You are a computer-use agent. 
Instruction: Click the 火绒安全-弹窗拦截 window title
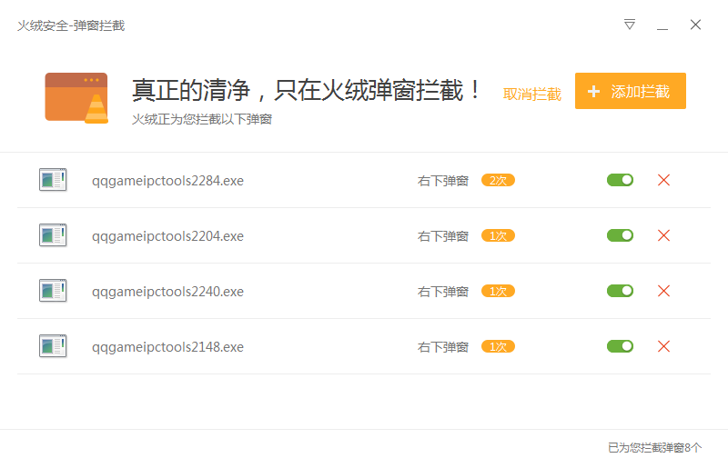(71, 25)
